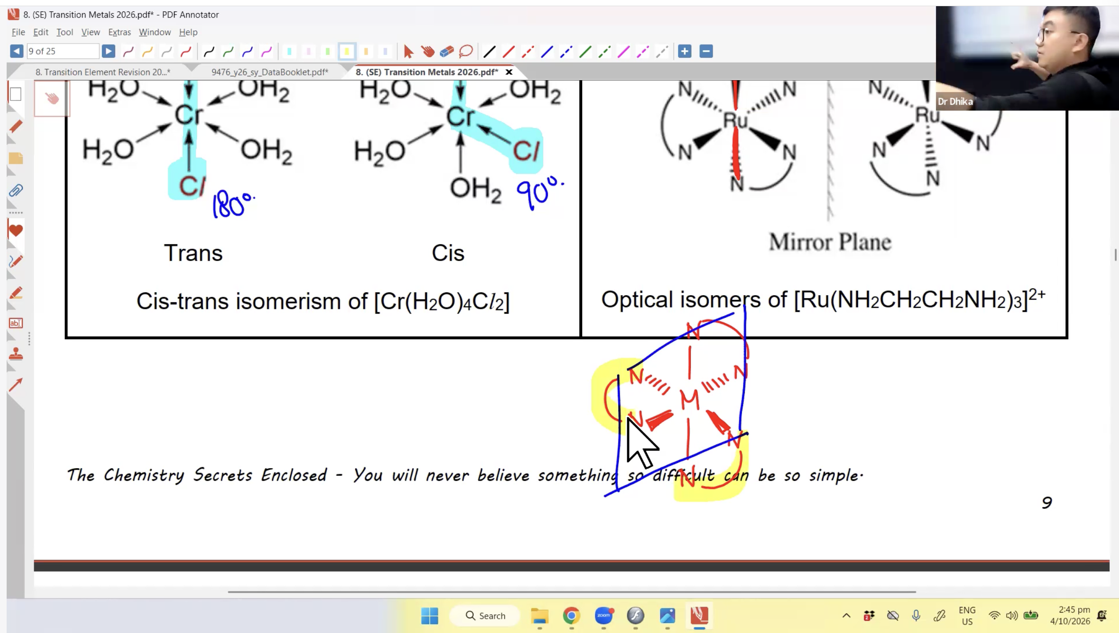The height and width of the screenshot is (633, 1119).
Task: Switch to 9476_y26_sy_DataBooklet.pdf tab
Action: [270, 72]
